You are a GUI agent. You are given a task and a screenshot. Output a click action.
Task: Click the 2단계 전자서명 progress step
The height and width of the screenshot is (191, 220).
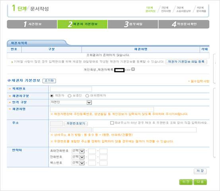coord(166,9)
